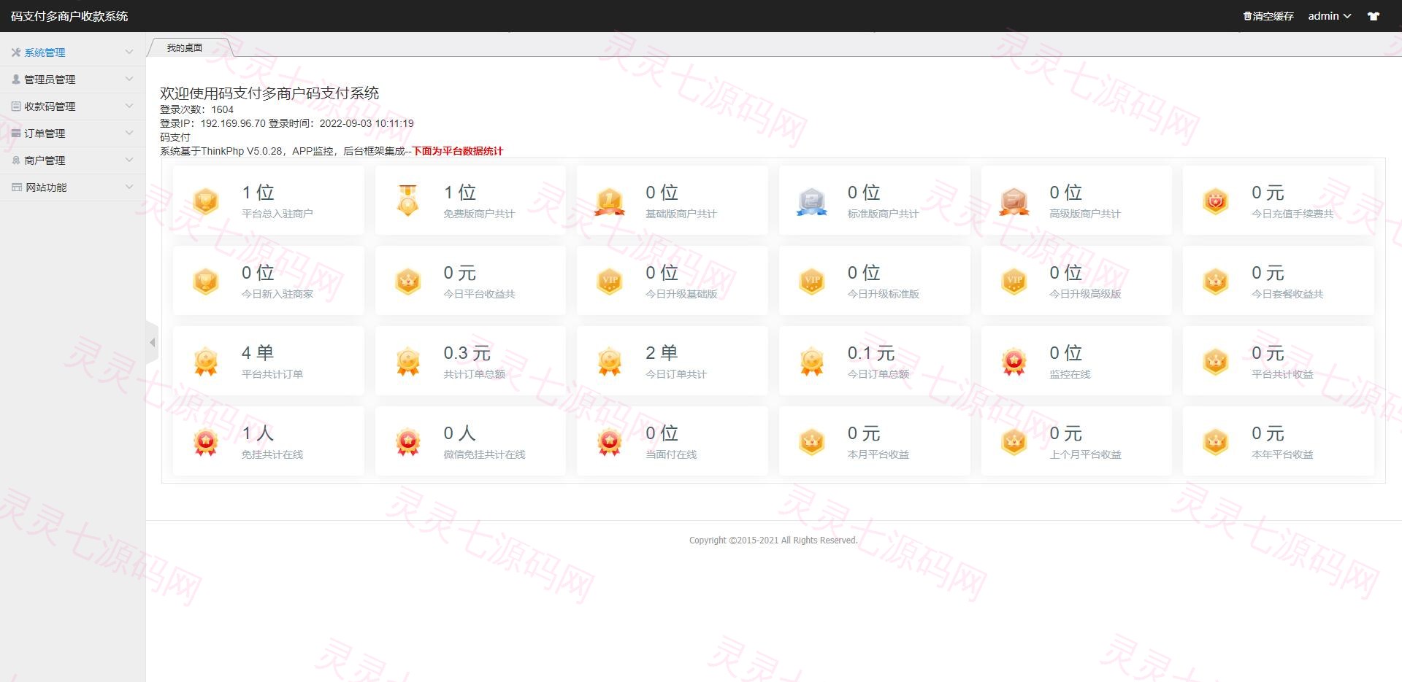Click the 当面付在线 label

(x=671, y=454)
